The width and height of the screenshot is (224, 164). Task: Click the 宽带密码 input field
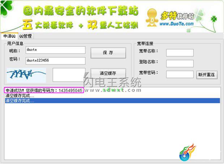180,74
